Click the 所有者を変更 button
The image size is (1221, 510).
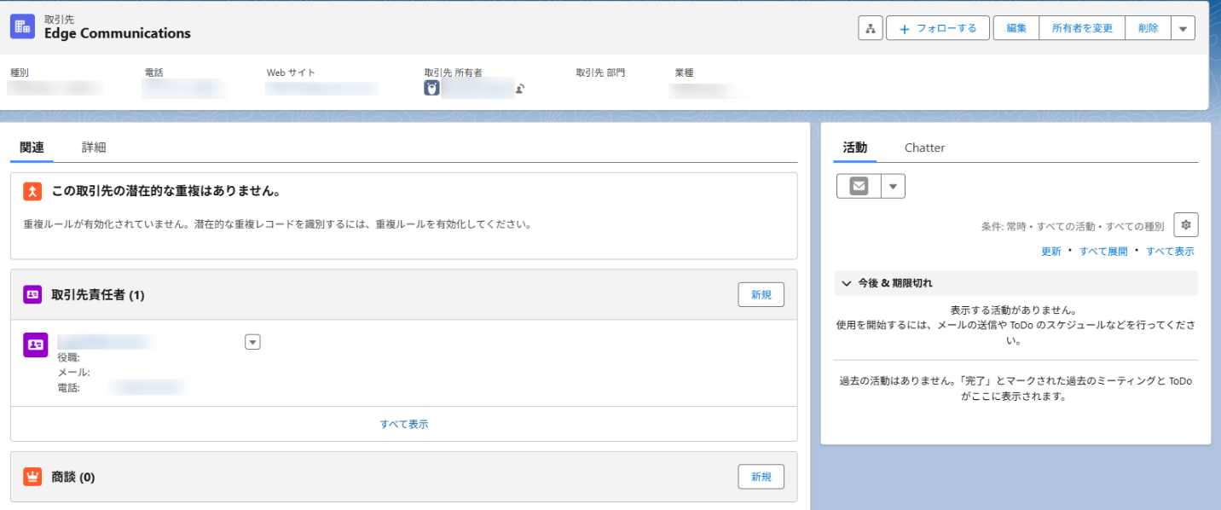[1081, 27]
